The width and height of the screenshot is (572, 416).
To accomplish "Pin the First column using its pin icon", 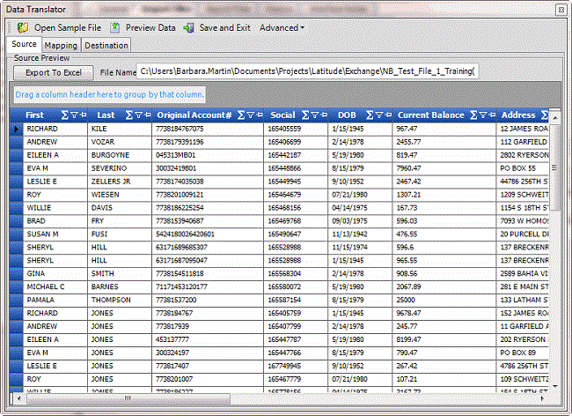I will click(x=84, y=115).
